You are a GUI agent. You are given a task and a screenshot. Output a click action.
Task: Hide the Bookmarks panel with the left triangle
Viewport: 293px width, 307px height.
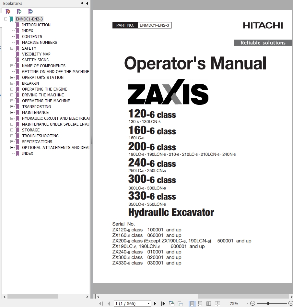(x=87, y=3)
